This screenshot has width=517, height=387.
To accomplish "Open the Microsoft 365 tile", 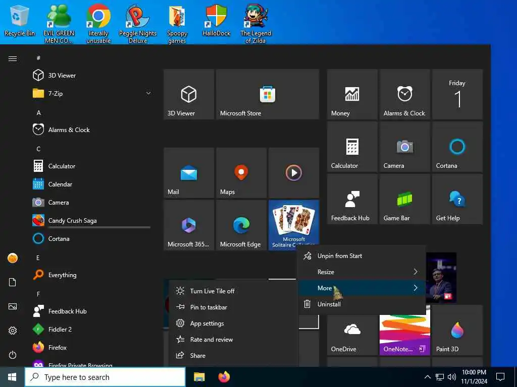I will 189,225.
